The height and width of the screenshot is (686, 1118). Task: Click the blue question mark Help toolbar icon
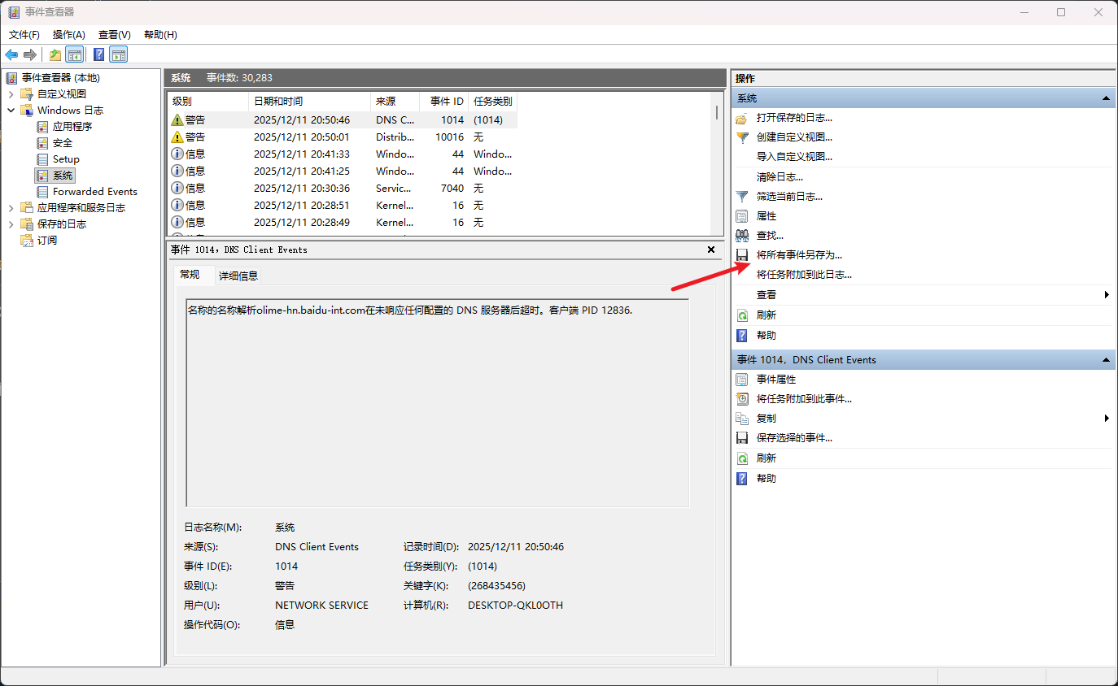click(98, 54)
